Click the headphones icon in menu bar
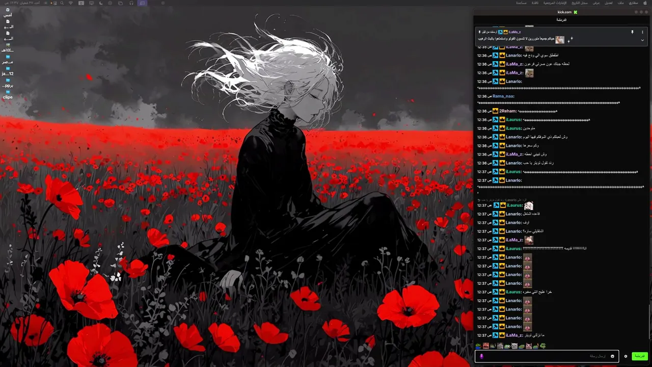 [131, 3]
